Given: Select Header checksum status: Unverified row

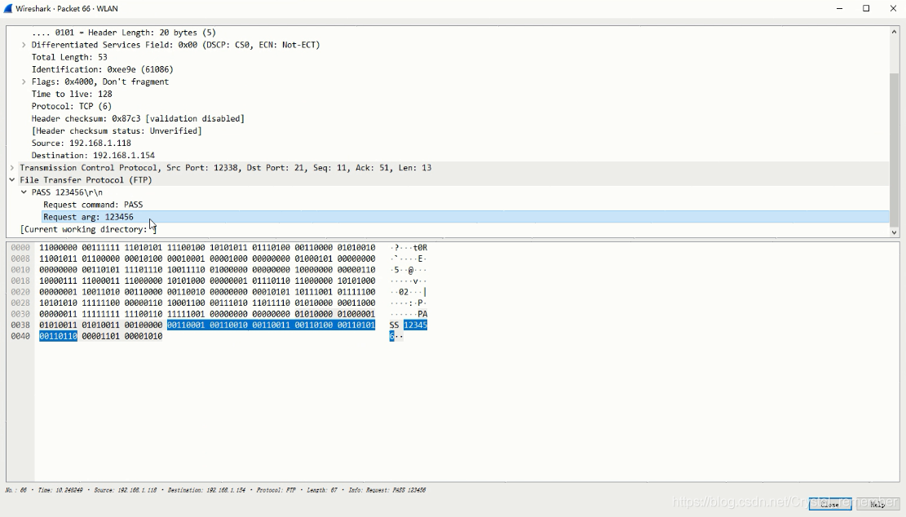Looking at the screenshot, I should [117, 131].
